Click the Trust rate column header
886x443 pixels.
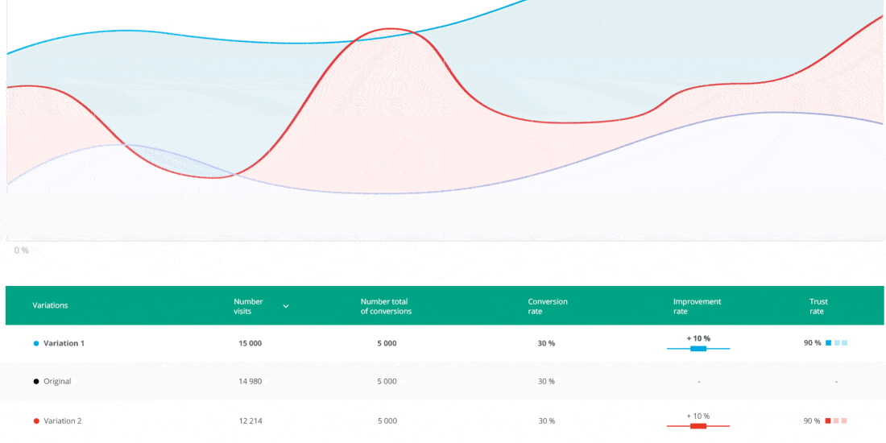(x=819, y=306)
